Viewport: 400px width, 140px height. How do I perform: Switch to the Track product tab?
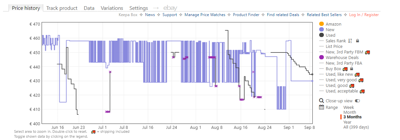62,8
